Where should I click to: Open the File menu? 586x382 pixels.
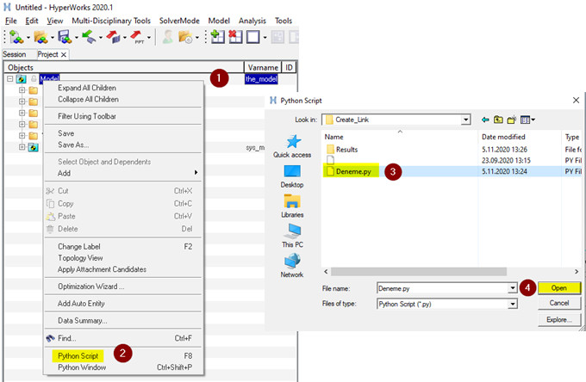(x=11, y=21)
